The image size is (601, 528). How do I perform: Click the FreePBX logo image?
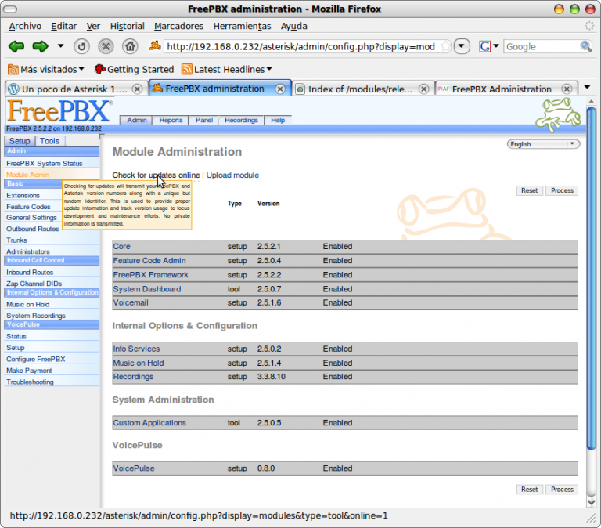pyautogui.click(x=59, y=112)
